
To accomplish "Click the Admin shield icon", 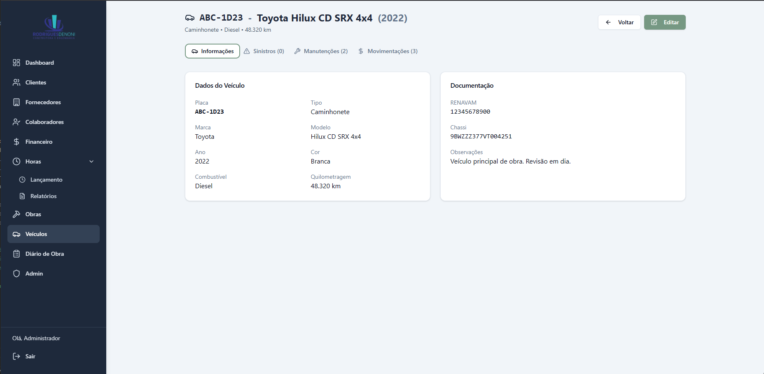I will coord(16,273).
